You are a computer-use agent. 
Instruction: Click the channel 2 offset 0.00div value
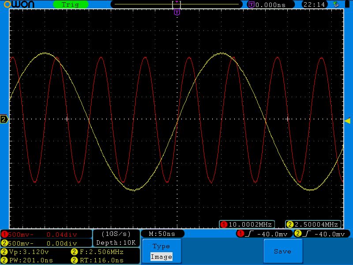coord(62,243)
